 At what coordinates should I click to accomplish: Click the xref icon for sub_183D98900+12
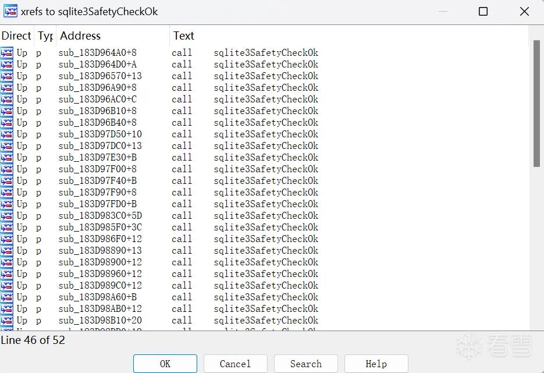7,262
